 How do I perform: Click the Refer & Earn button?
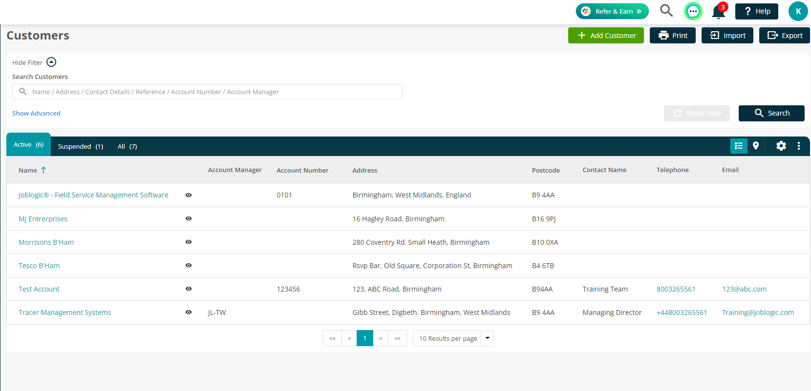(612, 11)
